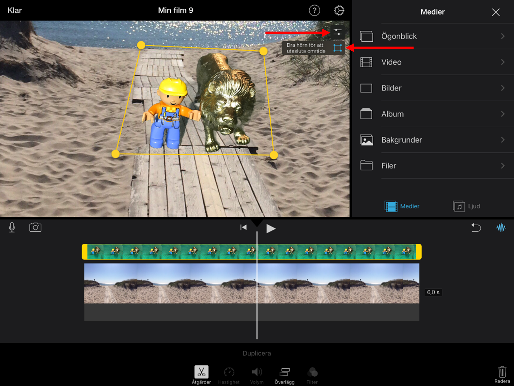Select the blue mask corners tool
Viewport: 514px width, 386px height.
coord(337,48)
